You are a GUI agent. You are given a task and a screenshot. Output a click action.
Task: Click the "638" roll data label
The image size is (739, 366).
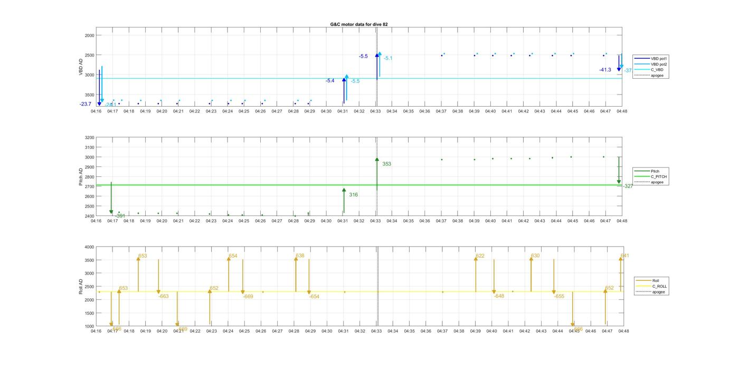click(300, 256)
